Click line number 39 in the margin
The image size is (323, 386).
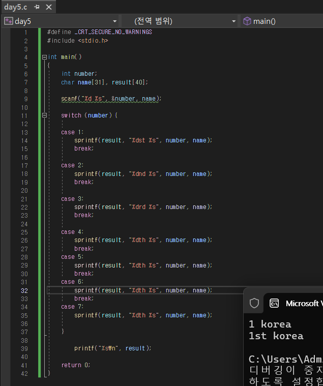(24, 348)
